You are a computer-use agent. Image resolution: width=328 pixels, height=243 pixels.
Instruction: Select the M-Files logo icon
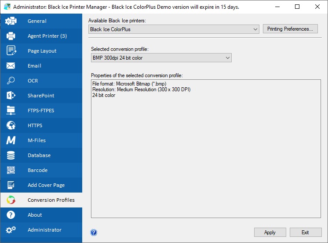pyautogui.click(x=11, y=140)
